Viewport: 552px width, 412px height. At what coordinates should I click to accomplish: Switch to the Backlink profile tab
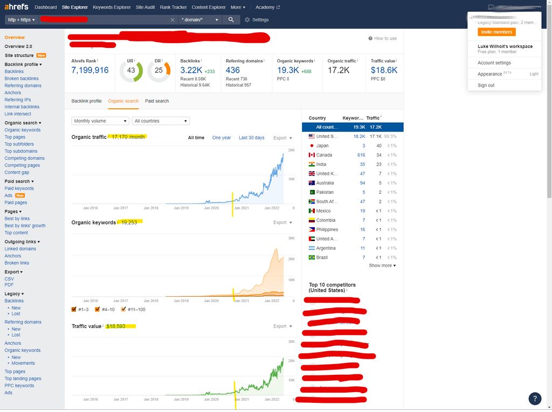(x=87, y=101)
